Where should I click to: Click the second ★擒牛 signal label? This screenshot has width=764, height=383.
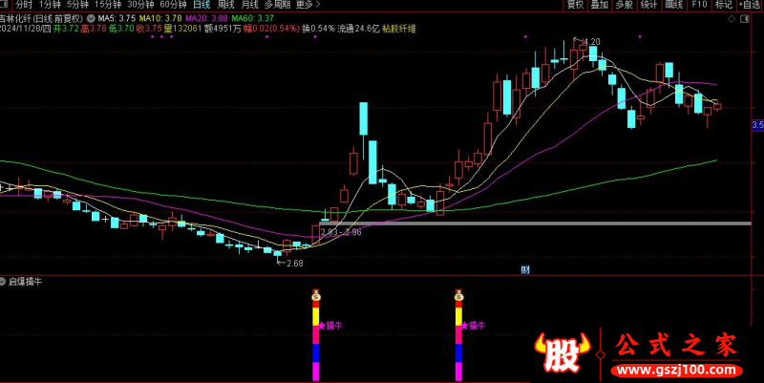click(473, 325)
